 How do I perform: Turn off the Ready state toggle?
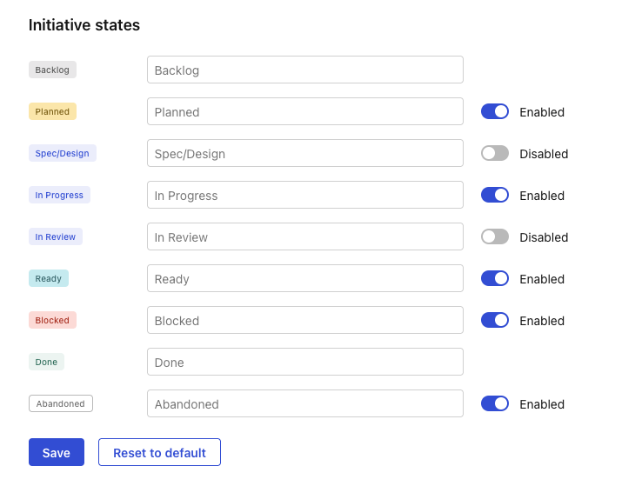(494, 278)
